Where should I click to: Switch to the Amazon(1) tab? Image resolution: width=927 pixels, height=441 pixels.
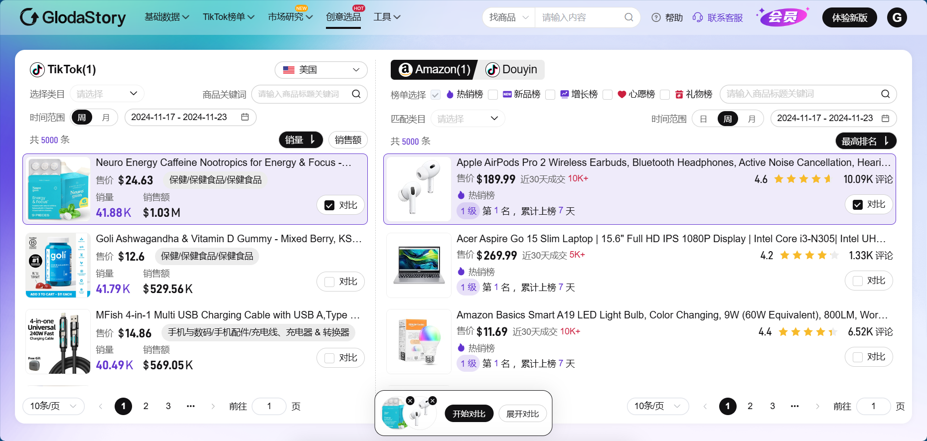point(435,70)
